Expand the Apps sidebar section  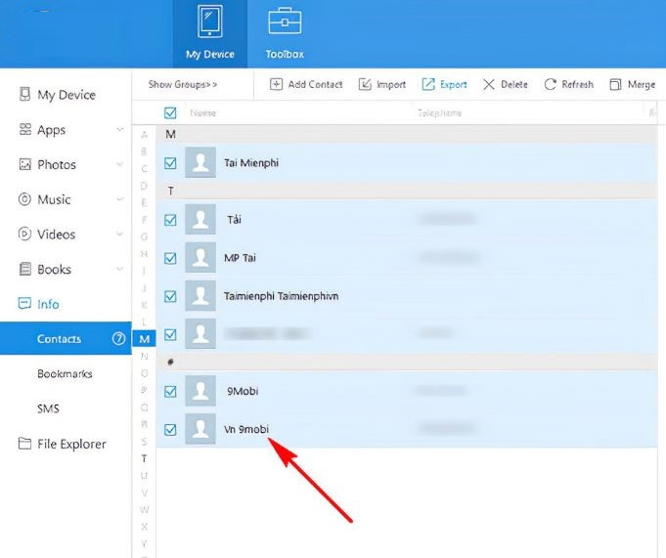coord(119,130)
